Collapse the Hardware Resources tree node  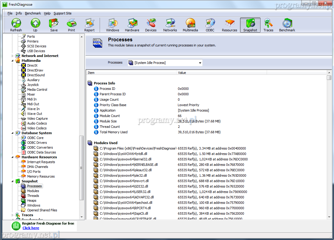pyautogui.click(x=13, y=157)
